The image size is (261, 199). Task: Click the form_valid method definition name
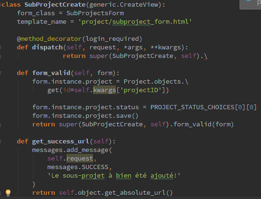[51, 73]
